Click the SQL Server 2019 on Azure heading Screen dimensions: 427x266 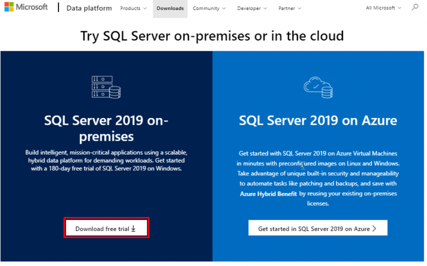tap(318, 120)
